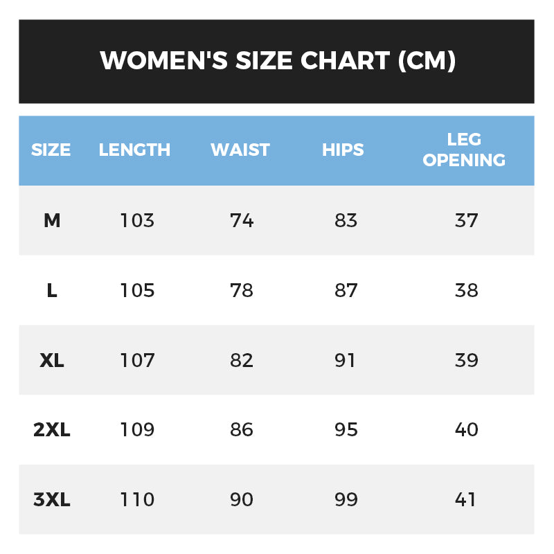Select length value 107 in XL row
This screenshot has height=554, width=554.
click(x=137, y=361)
